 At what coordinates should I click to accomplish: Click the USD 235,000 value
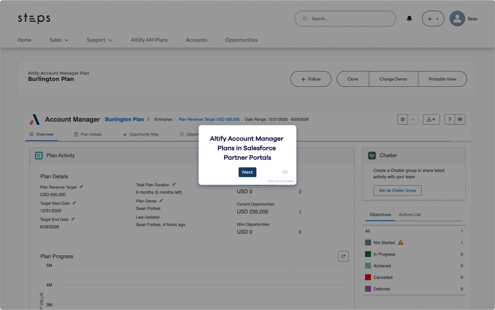(252, 212)
